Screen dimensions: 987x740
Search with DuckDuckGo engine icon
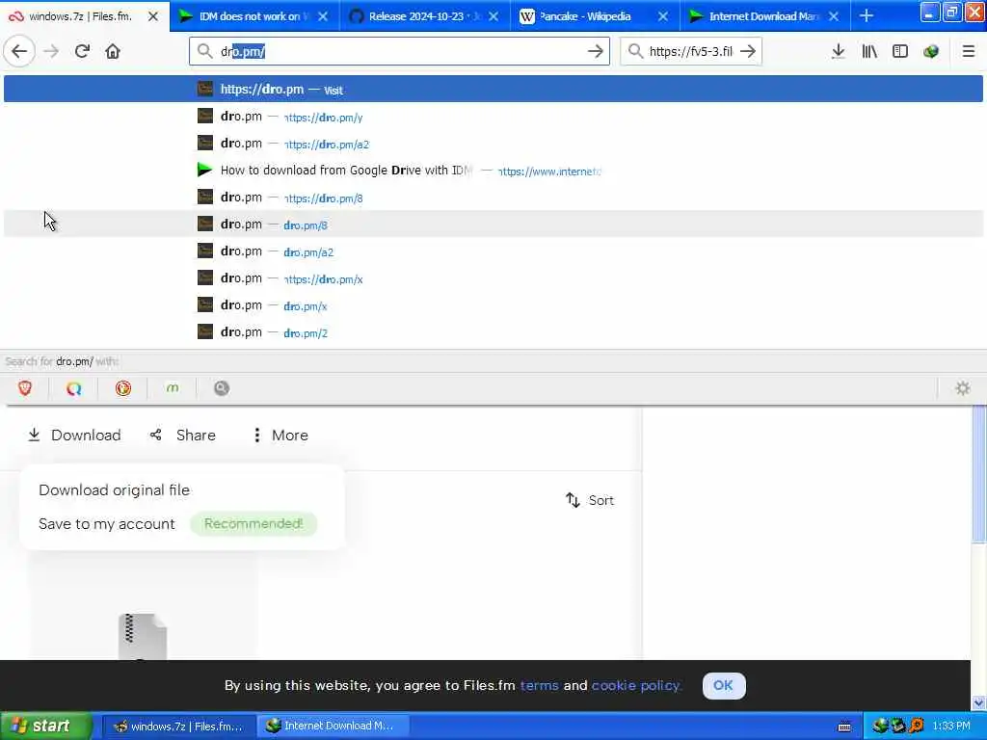123,388
